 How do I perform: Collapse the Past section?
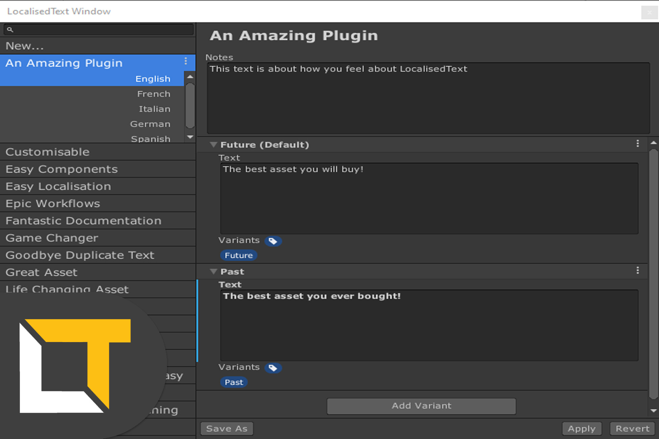point(214,271)
